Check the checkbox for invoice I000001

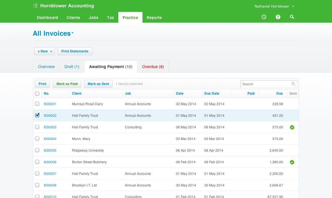click(37, 104)
